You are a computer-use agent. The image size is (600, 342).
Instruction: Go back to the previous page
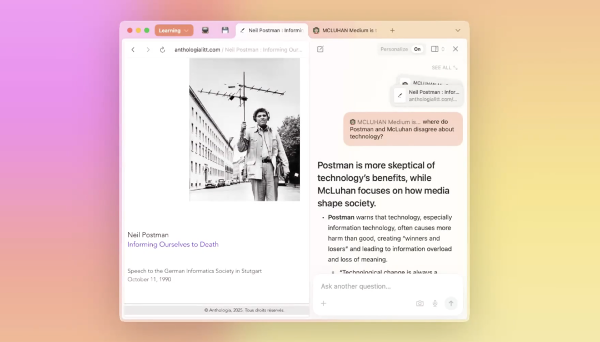coord(133,49)
